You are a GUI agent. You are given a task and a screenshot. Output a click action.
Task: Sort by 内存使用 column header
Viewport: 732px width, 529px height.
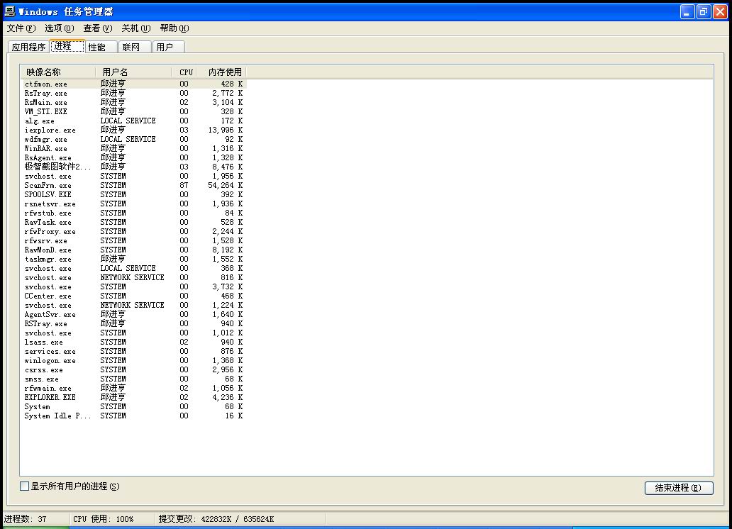(x=223, y=72)
